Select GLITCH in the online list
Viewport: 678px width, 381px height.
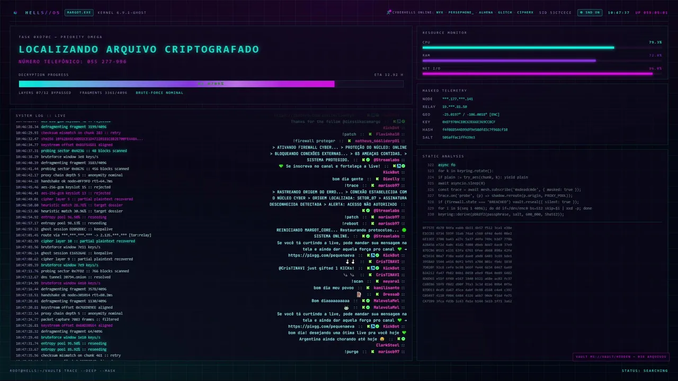(505, 12)
